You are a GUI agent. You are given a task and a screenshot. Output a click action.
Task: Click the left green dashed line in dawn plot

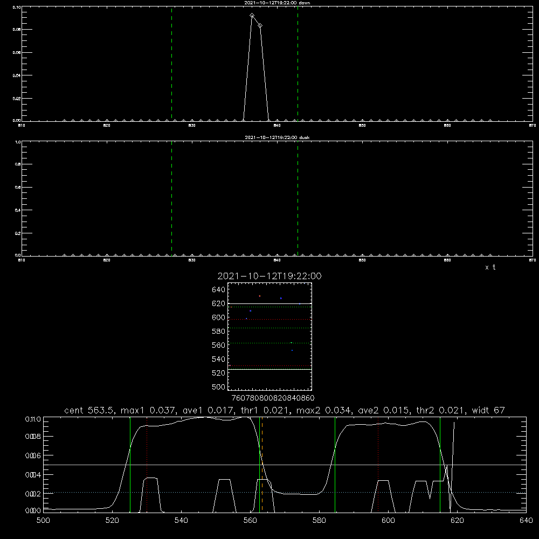171,64
